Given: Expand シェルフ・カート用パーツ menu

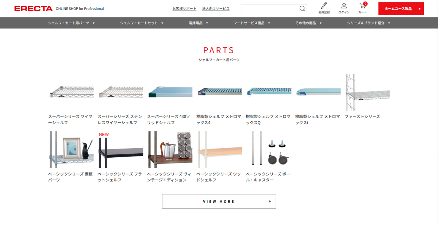Looking at the screenshot, I should coord(71,23).
